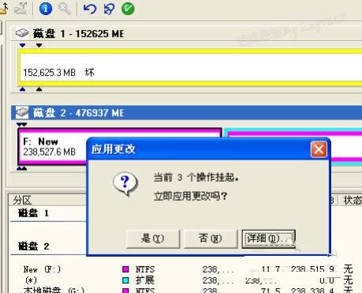Click the blue info properties icon
The width and height of the screenshot is (362, 293).
click(x=46, y=9)
